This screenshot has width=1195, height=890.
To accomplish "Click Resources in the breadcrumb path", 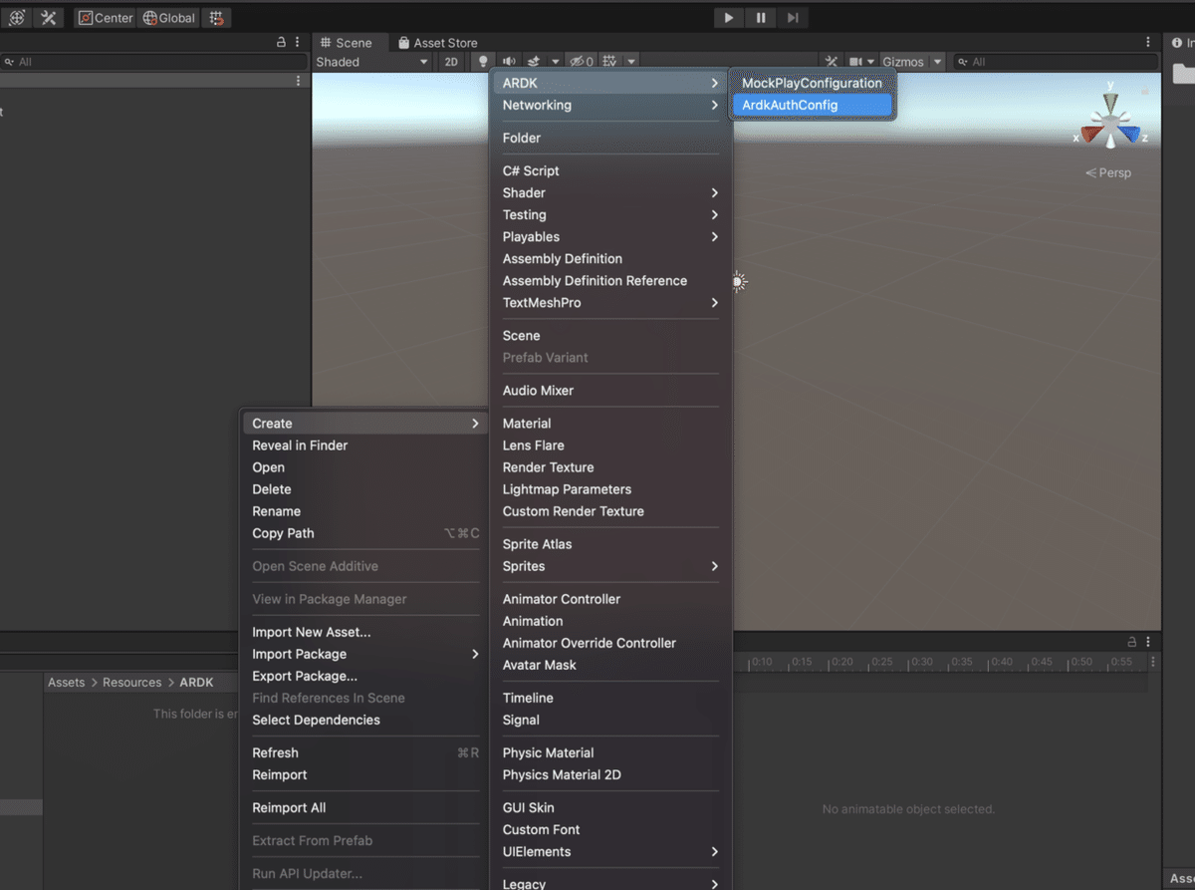I will point(131,683).
